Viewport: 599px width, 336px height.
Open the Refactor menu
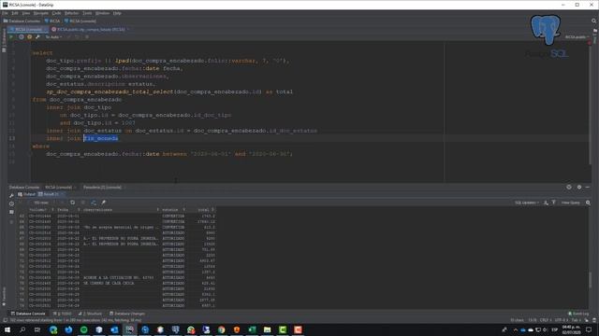[71, 13]
